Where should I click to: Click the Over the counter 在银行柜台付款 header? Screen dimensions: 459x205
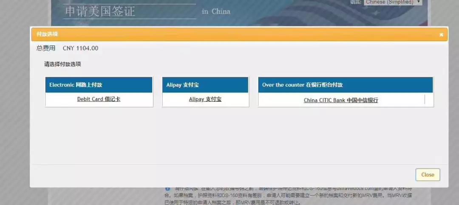[x=345, y=85]
